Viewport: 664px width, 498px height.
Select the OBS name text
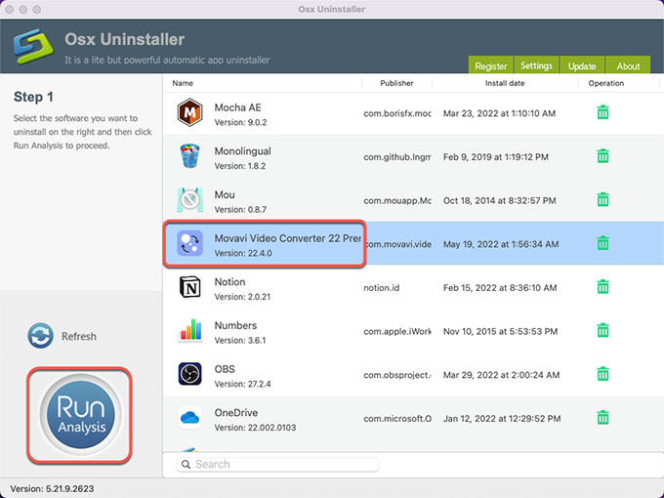pyautogui.click(x=225, y=369)
